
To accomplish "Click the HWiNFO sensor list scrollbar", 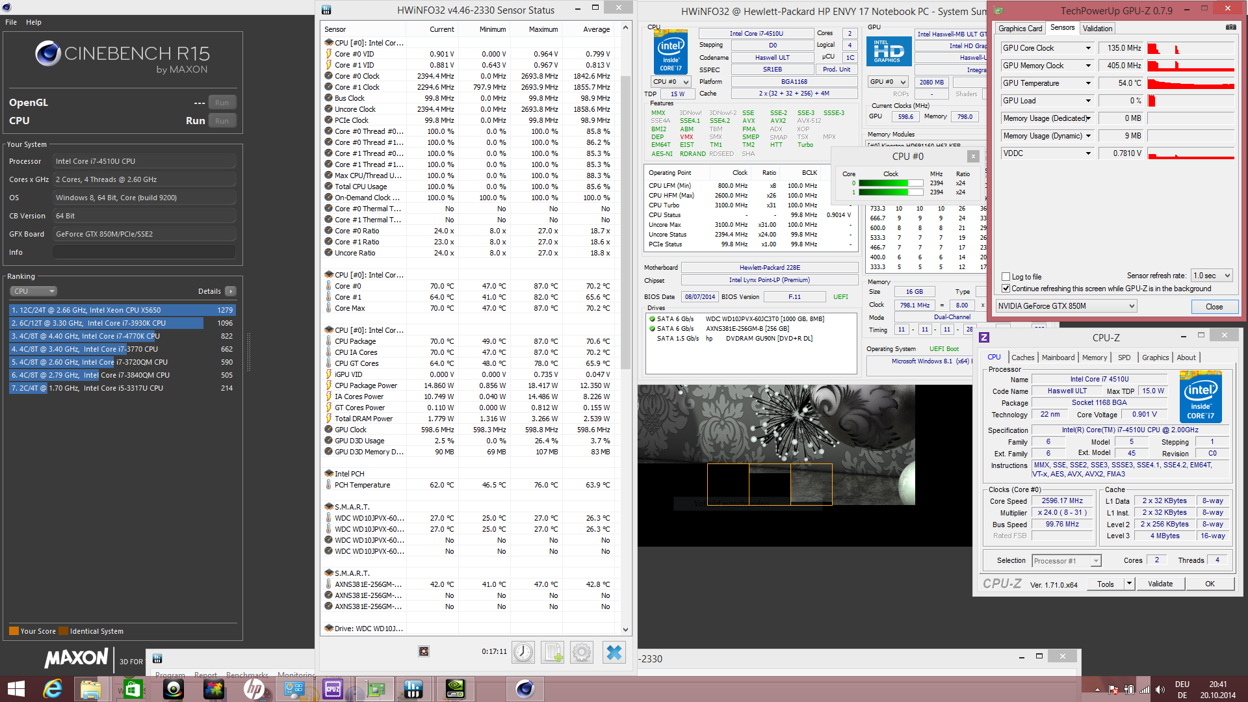I will coord(625,221).
